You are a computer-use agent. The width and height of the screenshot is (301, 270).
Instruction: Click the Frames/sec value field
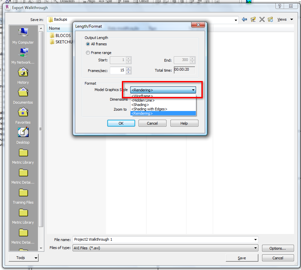click(118, 70)
